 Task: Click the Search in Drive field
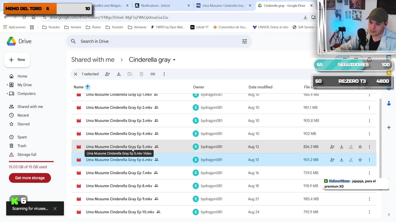point(159,41)
